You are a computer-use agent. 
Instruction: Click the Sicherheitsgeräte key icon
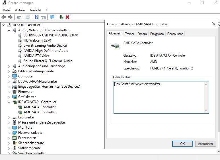[15, 143]
